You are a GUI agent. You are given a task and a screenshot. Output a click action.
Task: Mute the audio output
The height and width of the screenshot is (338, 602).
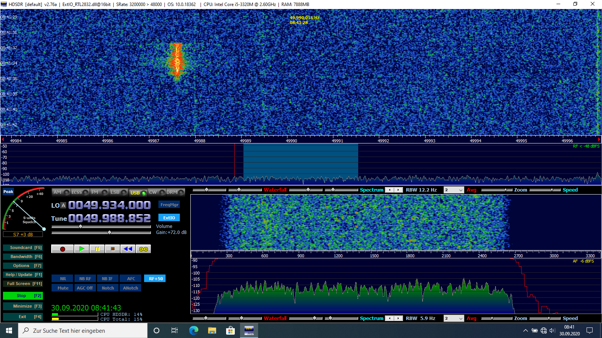click(x=62, y=288)
